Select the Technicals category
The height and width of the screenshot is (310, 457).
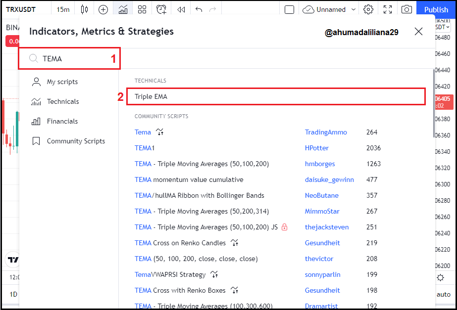55,101
